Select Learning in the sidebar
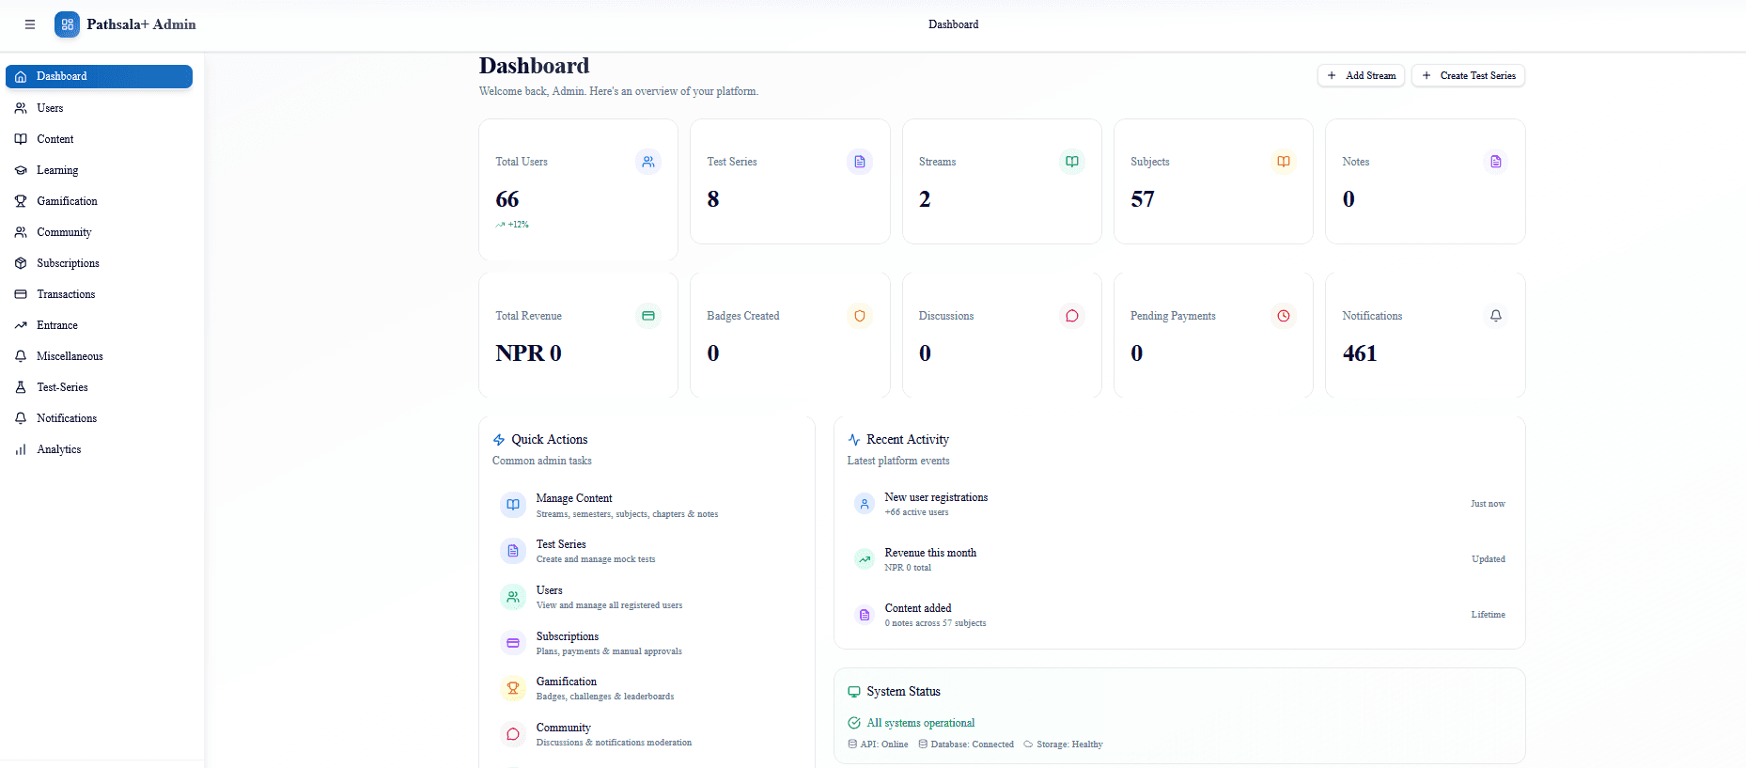Screen dimensions: 1746x768 [x=99, y=170]
